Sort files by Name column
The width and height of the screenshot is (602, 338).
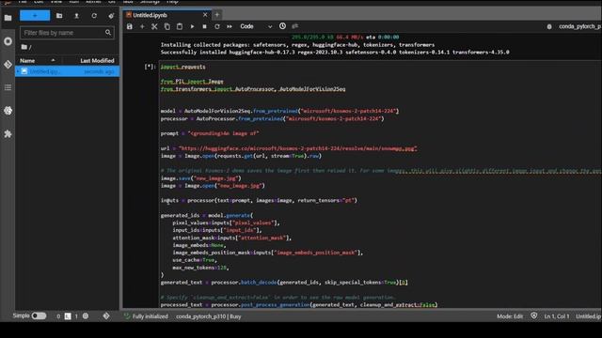point(27,60)
